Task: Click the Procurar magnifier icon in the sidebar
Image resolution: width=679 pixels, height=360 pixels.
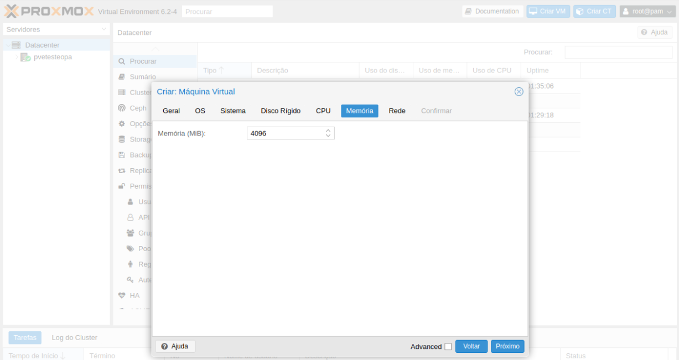Action: click(x=122, y=61)
